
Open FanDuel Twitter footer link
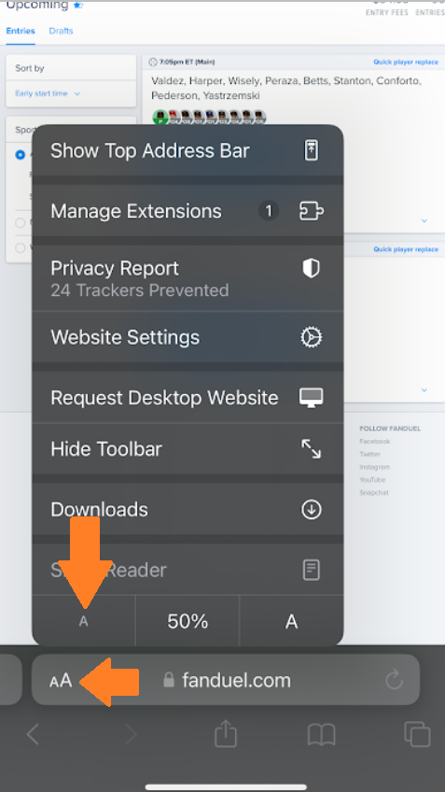(x=369, y=454)
